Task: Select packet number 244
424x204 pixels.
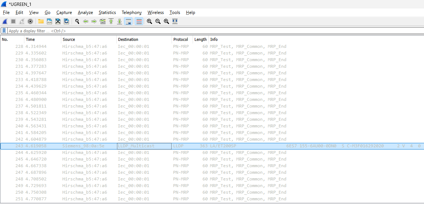Action: [x=212, y=152]
